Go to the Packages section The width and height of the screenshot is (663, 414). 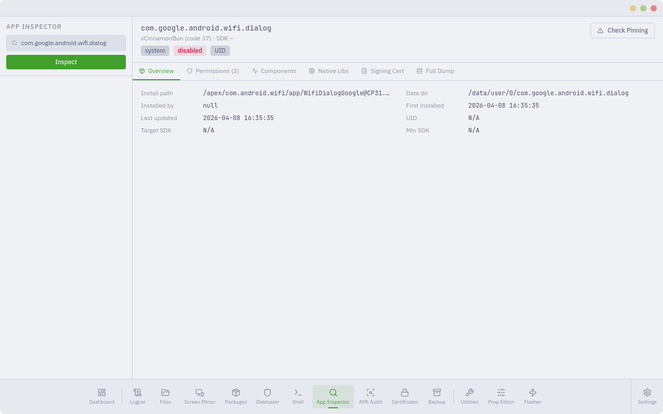pos(236,396)
